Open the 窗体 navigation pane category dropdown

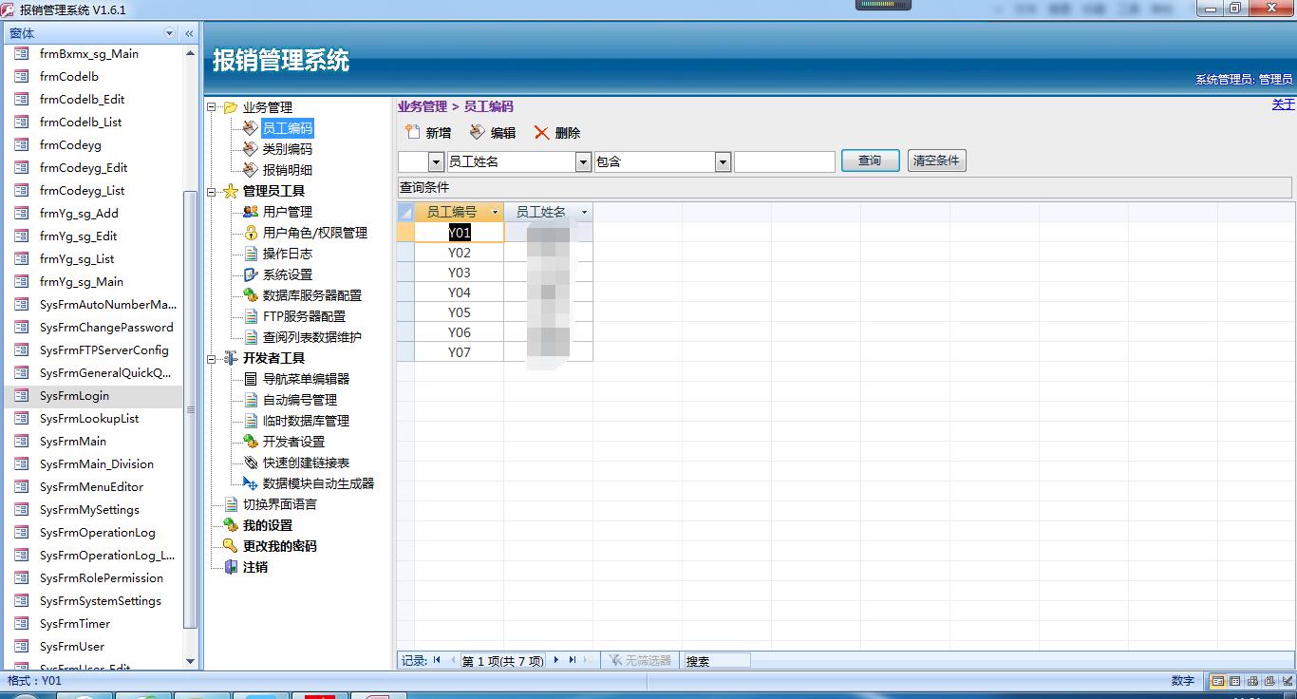coord(170,33)
